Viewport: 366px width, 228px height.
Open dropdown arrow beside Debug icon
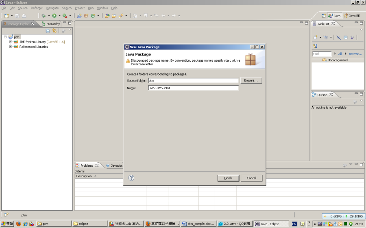click(x=49, y=16)
